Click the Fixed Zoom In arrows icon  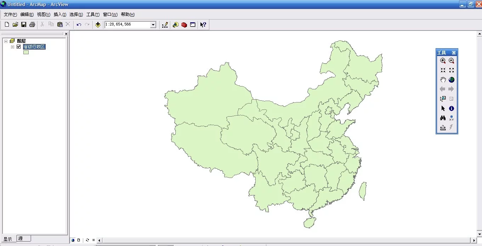[443, 70]
